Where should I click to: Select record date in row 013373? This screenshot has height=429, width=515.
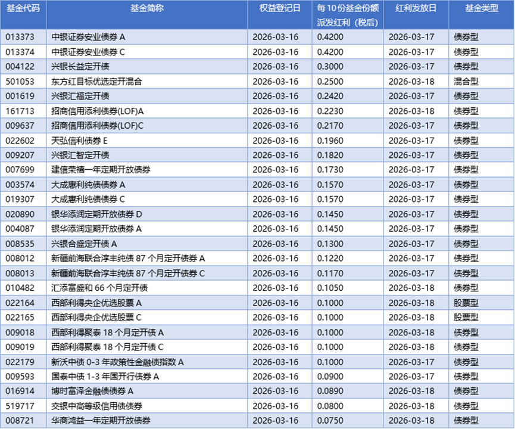pyautogui.click(x=276, y=37)
